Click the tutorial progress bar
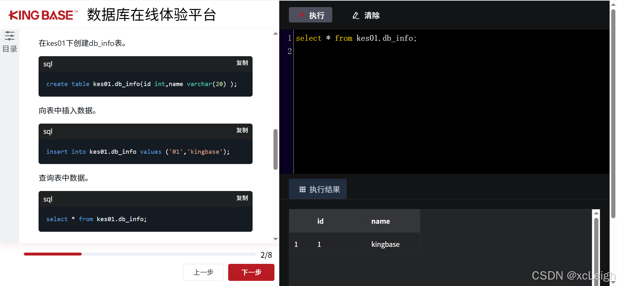This screenshot has width=617, height=286. (139, 254)
